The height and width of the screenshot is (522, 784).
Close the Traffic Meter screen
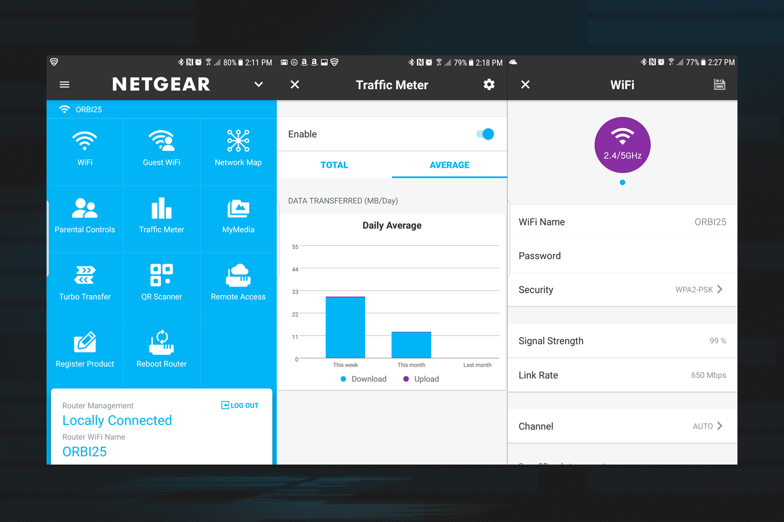tap(295, 85)
